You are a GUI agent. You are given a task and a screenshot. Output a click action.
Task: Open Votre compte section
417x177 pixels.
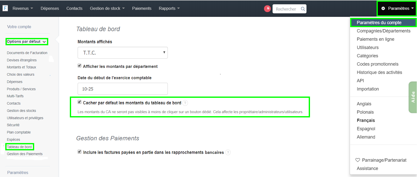19,27
